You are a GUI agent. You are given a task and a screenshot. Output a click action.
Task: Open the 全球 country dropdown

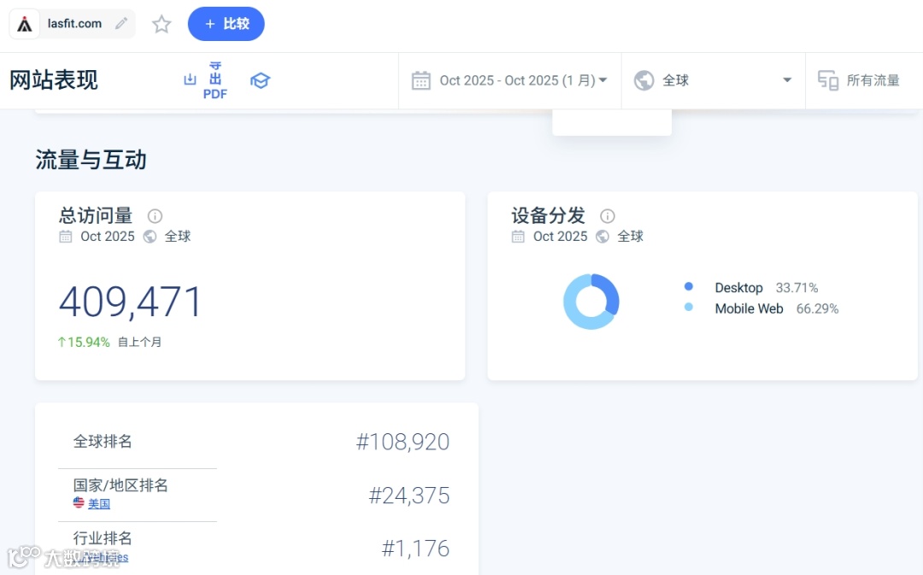pyautogui.click(x=713, y=80)
